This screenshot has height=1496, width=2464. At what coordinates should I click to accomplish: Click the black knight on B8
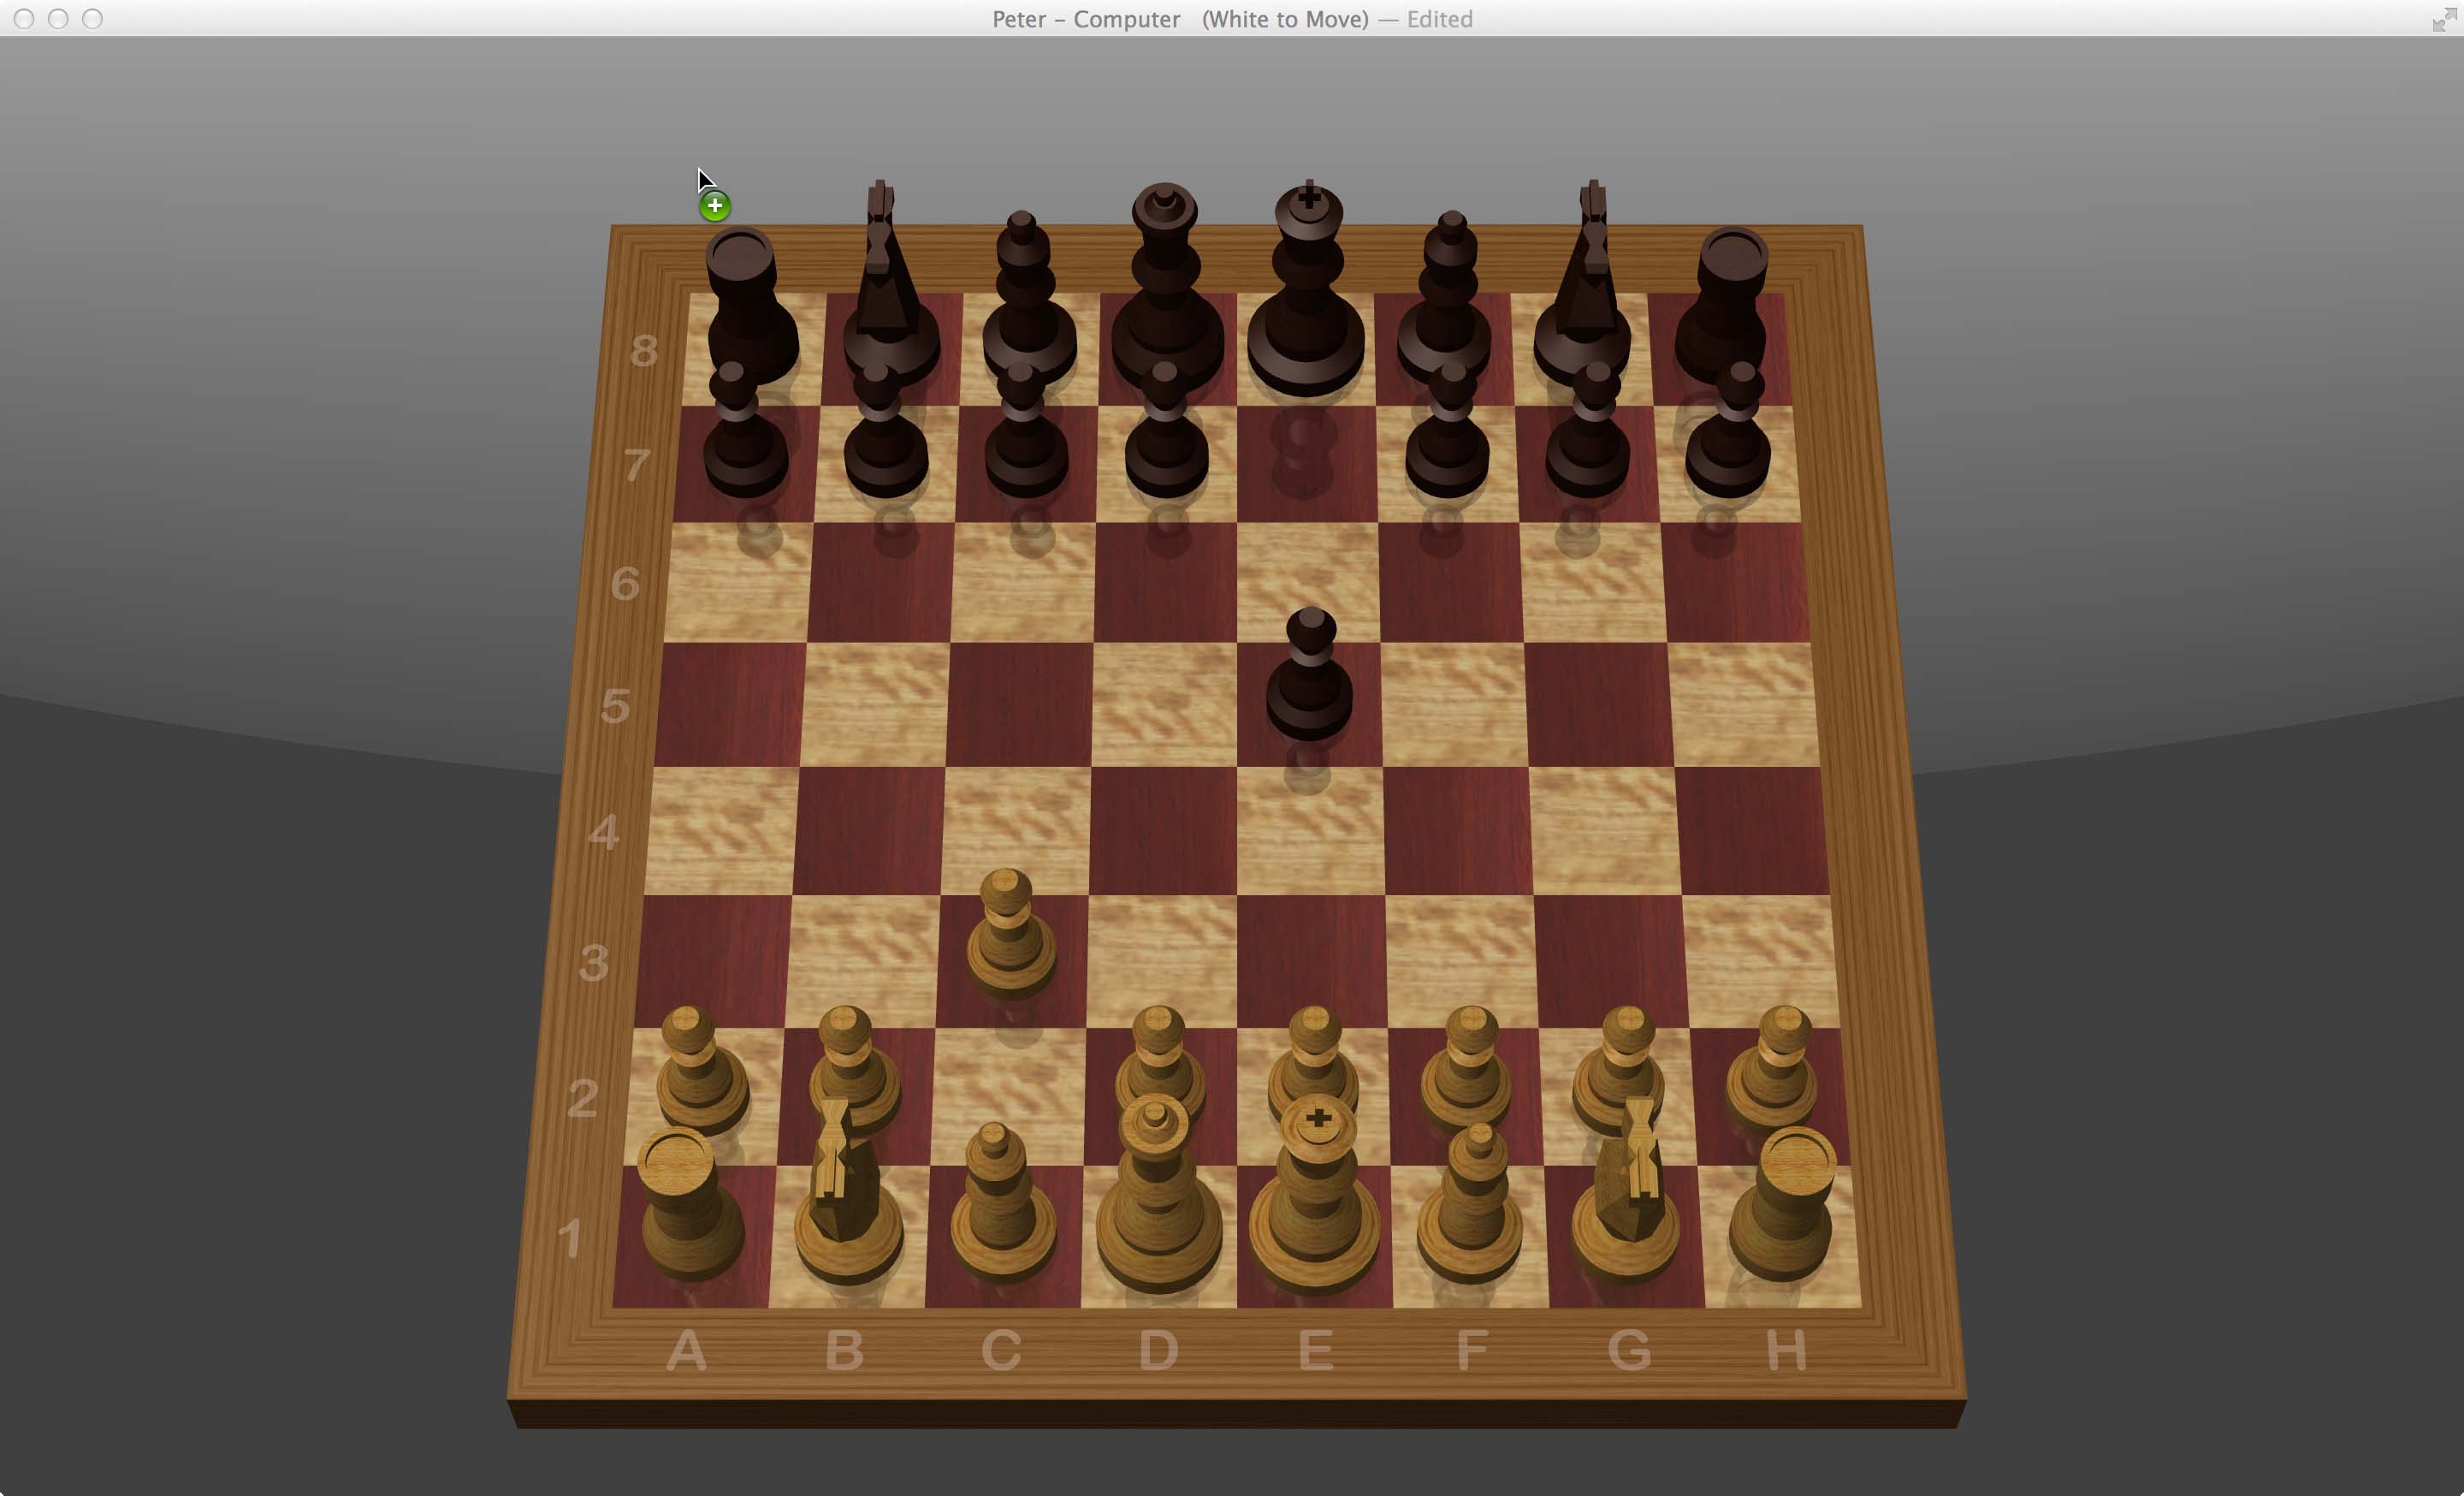pyautogui.click(x=890, y=283)
